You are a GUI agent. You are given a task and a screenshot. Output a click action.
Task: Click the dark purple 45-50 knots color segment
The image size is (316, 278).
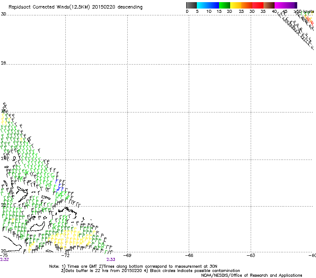click(x=291, y=5)
